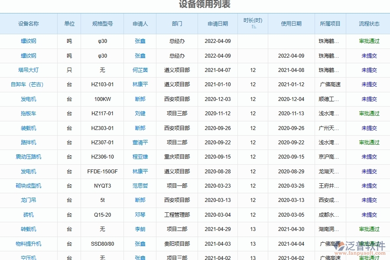Open the 拖板车 equipment record

[29, 114]
